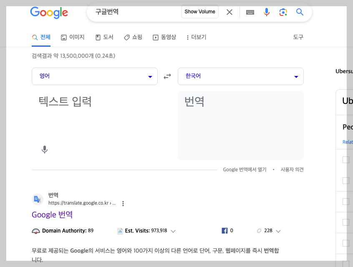
Task: Select the 전체 tab
Action: pos(41,38)
